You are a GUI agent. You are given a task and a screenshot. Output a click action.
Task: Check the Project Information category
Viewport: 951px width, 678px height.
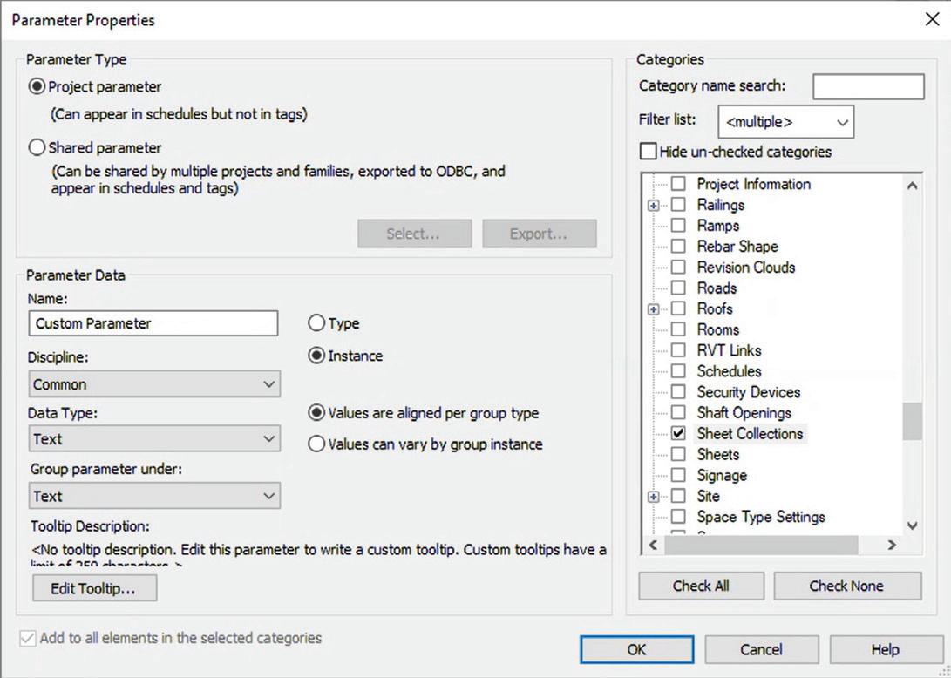[x=678, y=184]
